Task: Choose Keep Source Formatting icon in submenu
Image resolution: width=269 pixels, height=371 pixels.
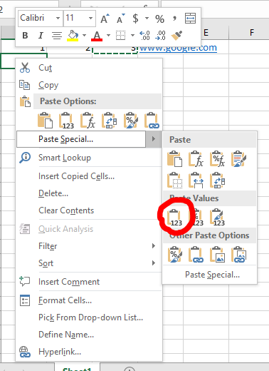Action: coord(238,158)
